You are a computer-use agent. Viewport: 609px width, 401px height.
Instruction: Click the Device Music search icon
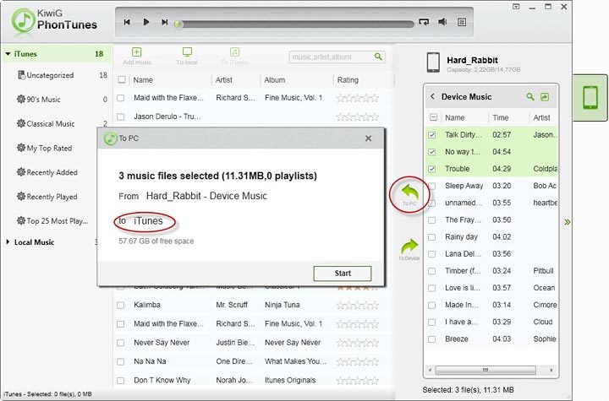tap(530, 96)
